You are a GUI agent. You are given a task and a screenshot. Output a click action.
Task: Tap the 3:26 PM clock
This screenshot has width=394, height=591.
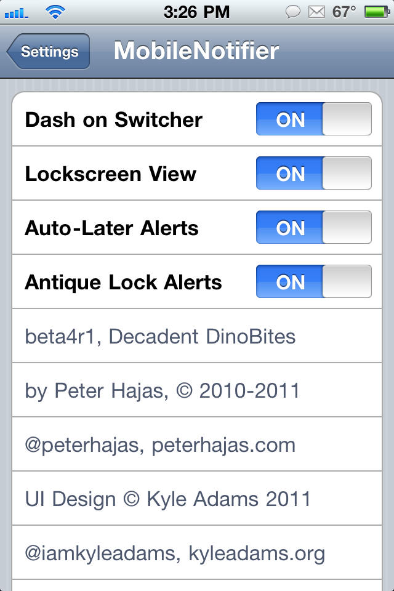pos(197,12)
